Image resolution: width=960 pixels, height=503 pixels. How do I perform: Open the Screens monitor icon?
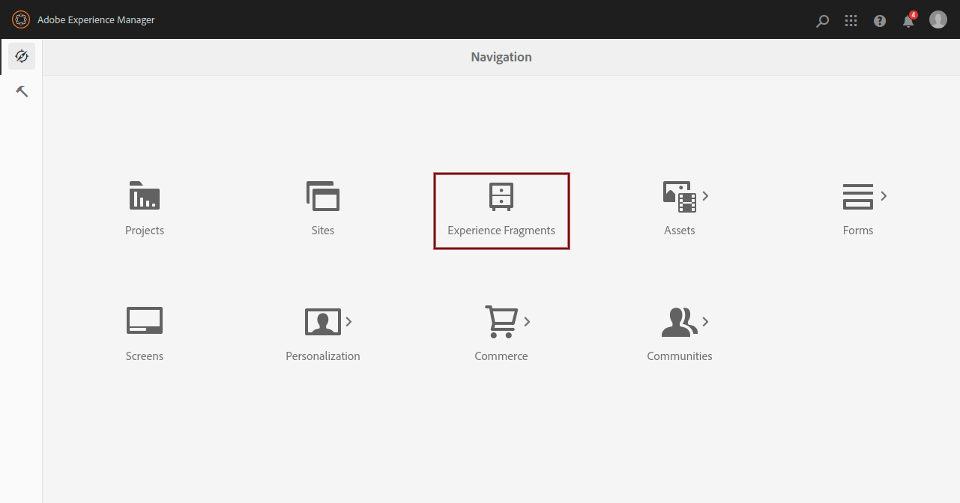[x=145, y=321]
